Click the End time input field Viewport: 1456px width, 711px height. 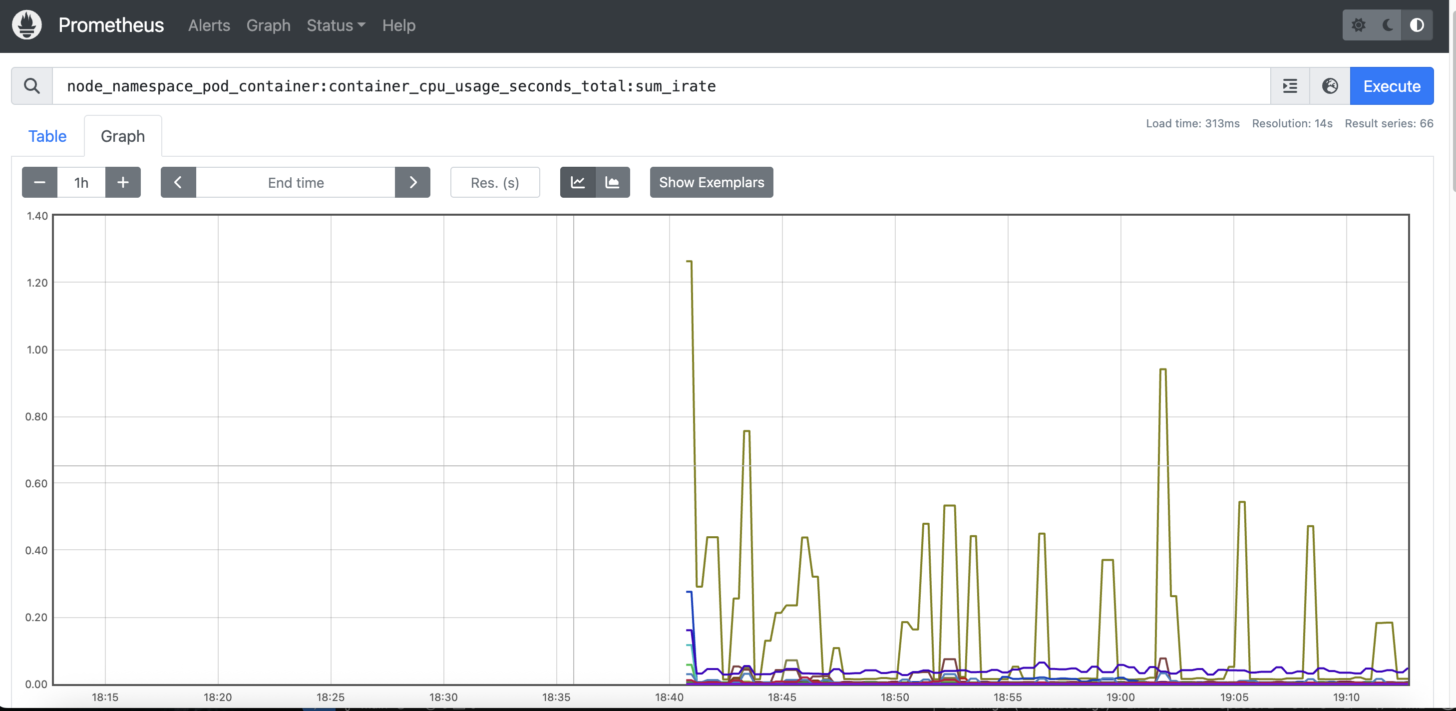click(x=295, y=182)
